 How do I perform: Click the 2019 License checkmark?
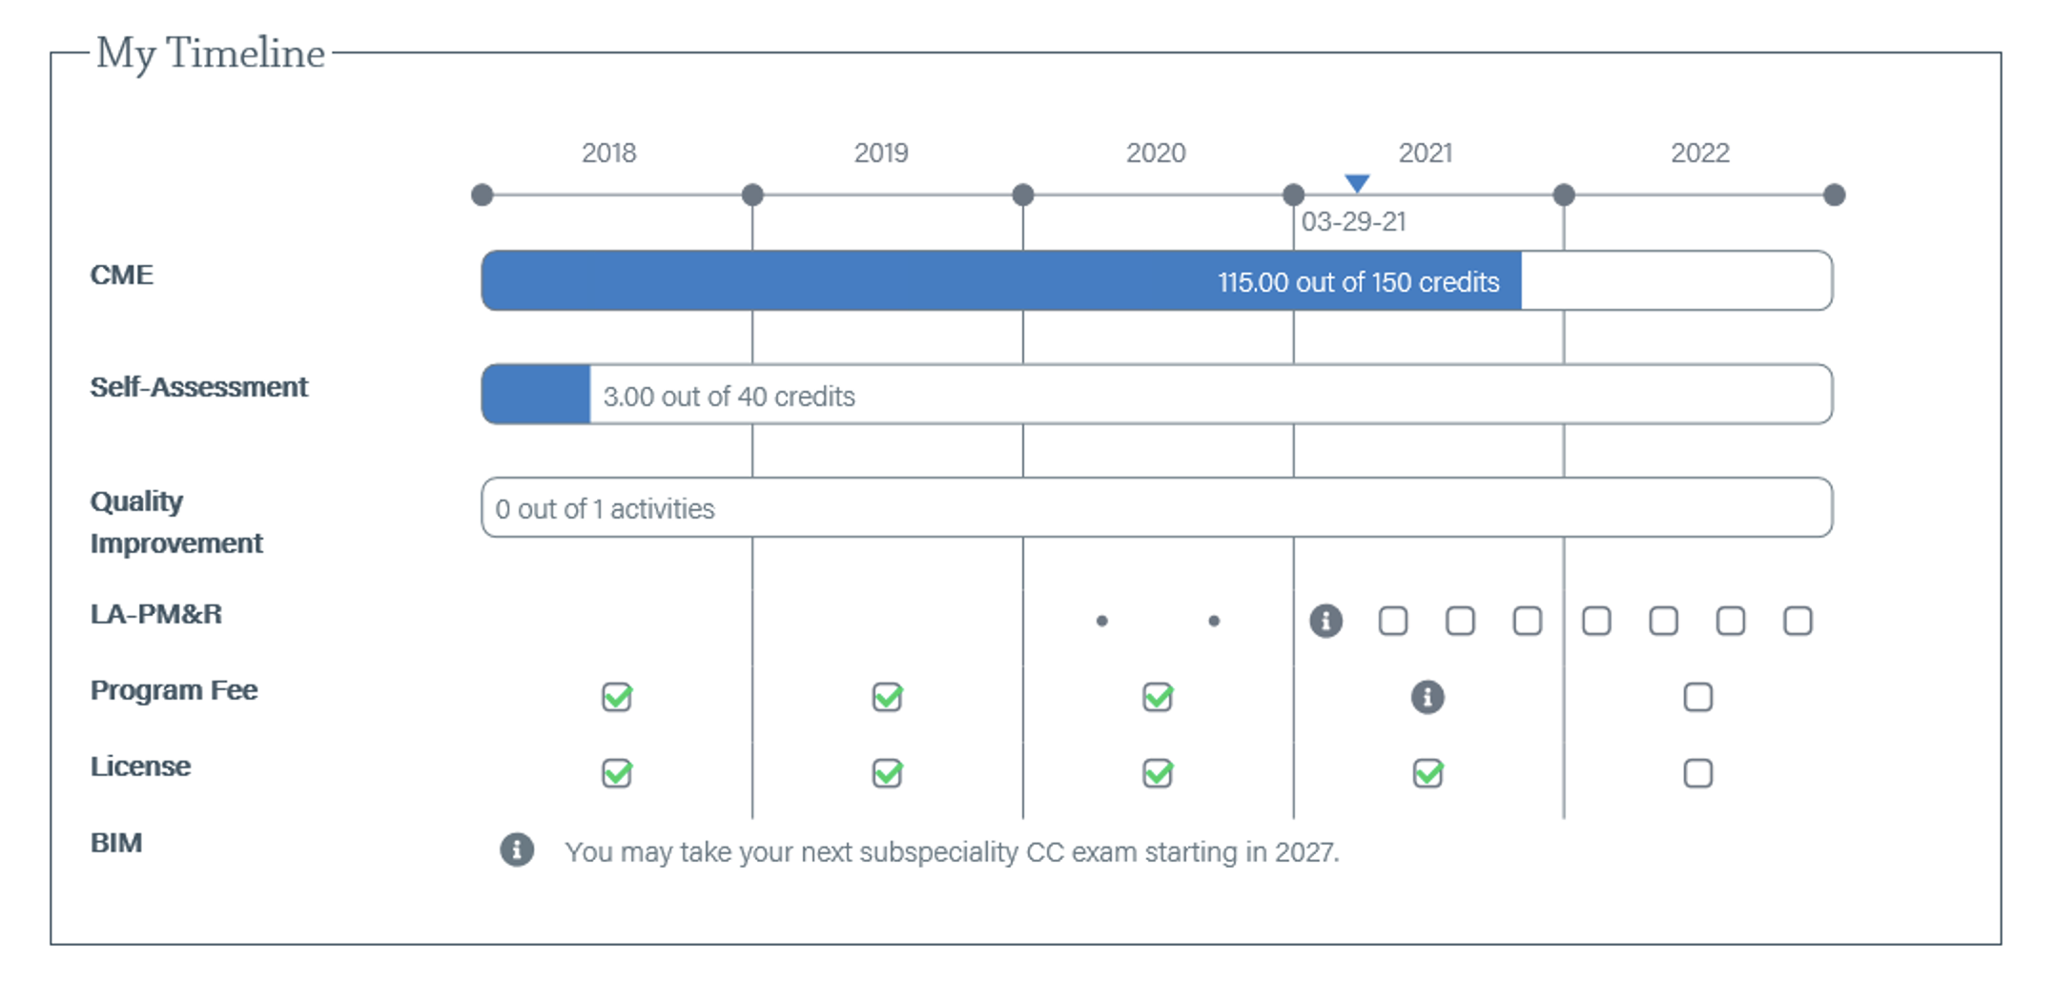click(x=888, y=773)
